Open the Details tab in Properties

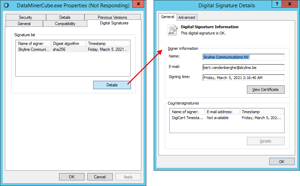tap(65, 17)
